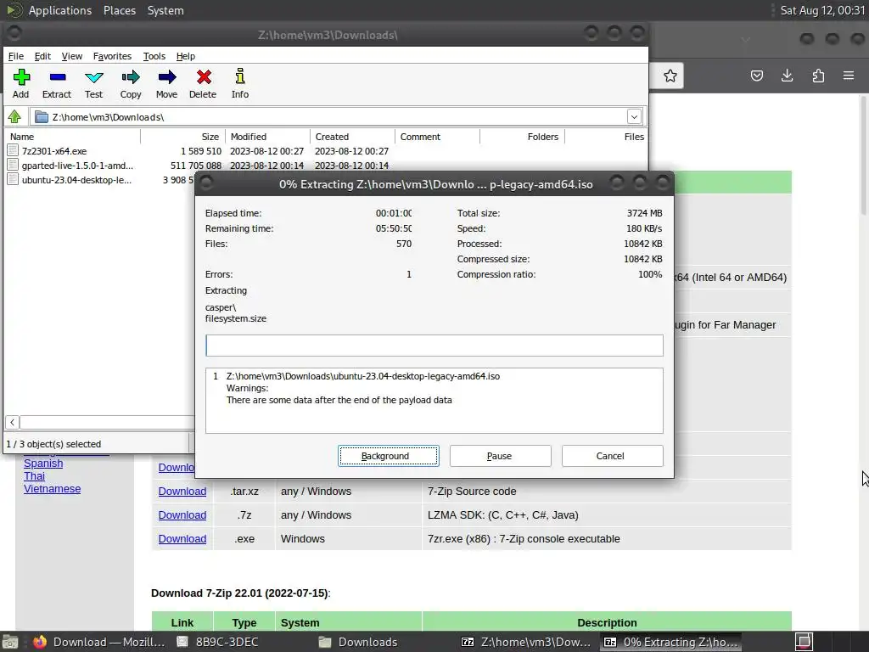Open the Firefox hamburger menu
869x652 pixels.
[x=849, y=76]
